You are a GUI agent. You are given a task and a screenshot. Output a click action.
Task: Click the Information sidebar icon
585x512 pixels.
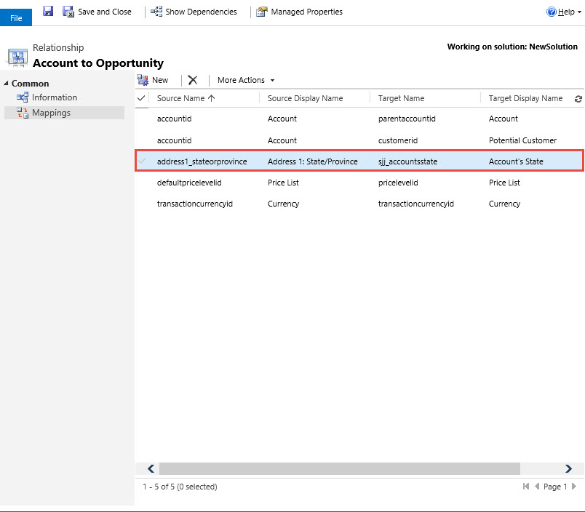pos(23,97)
